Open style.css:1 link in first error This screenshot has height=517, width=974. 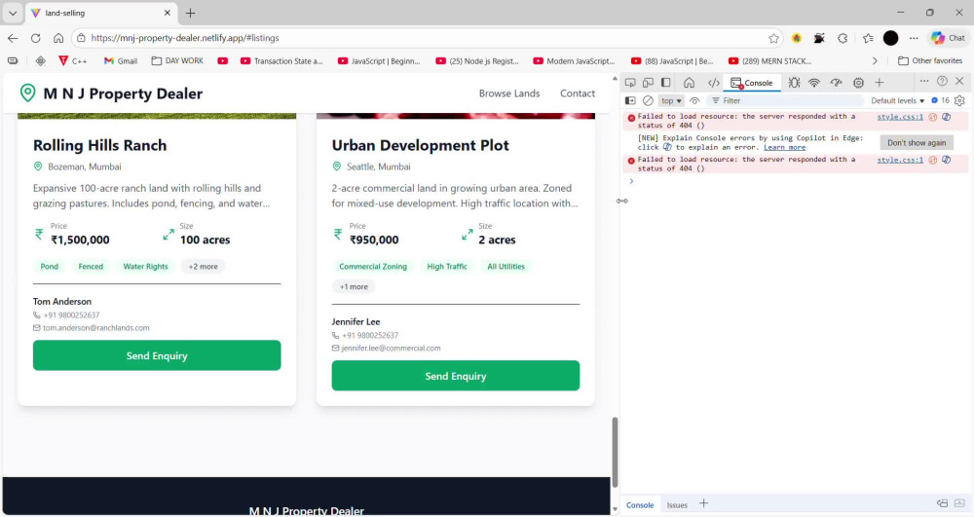[x=900, y=117]
